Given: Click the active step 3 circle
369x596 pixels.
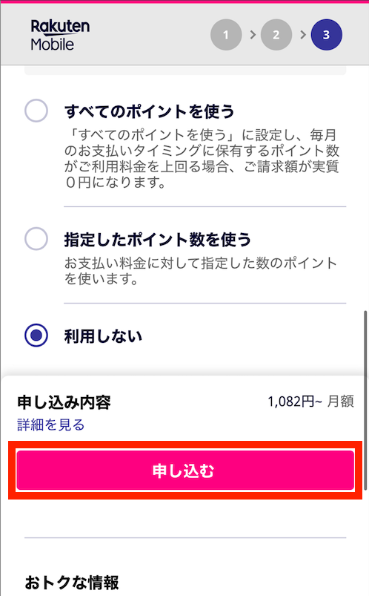Looking at the screenshot, I should pos(326,35).
